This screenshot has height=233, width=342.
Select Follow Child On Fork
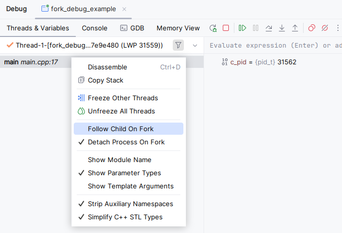(x=121, y=129)
